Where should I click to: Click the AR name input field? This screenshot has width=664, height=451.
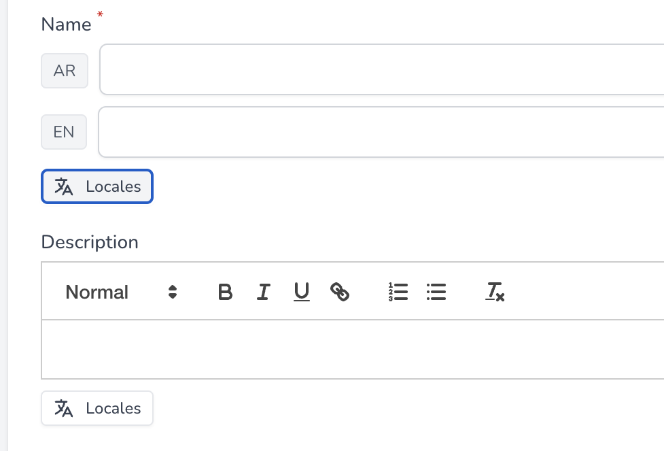[x=381, y=70]
